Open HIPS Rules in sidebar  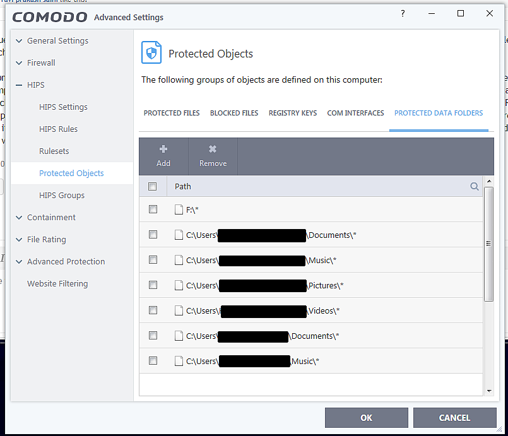pos(58,129)
